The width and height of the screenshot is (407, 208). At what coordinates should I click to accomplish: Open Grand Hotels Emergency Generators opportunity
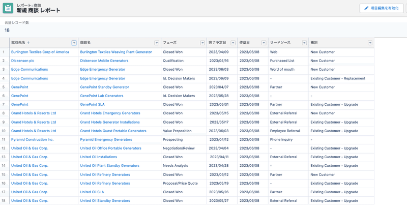[x=110, y=113]
